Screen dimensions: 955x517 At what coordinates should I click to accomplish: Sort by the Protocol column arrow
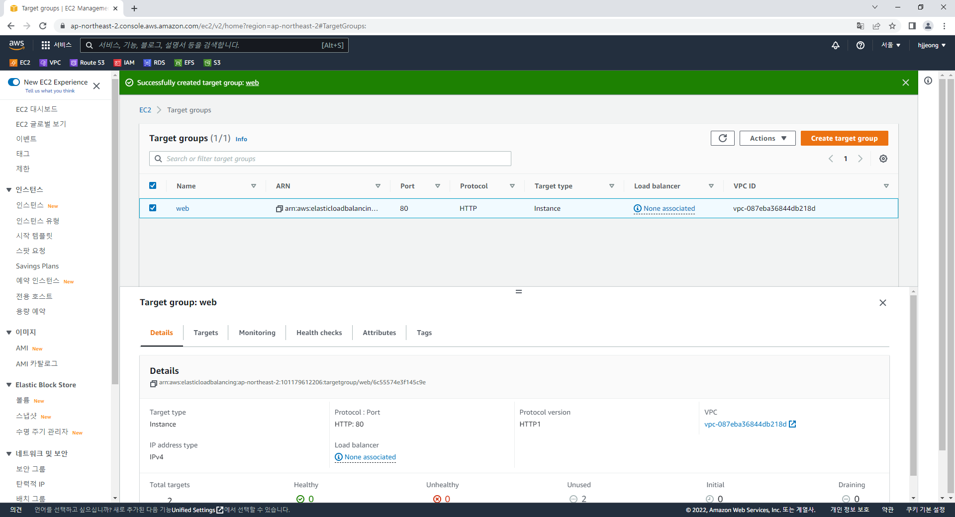pos(512,186)
